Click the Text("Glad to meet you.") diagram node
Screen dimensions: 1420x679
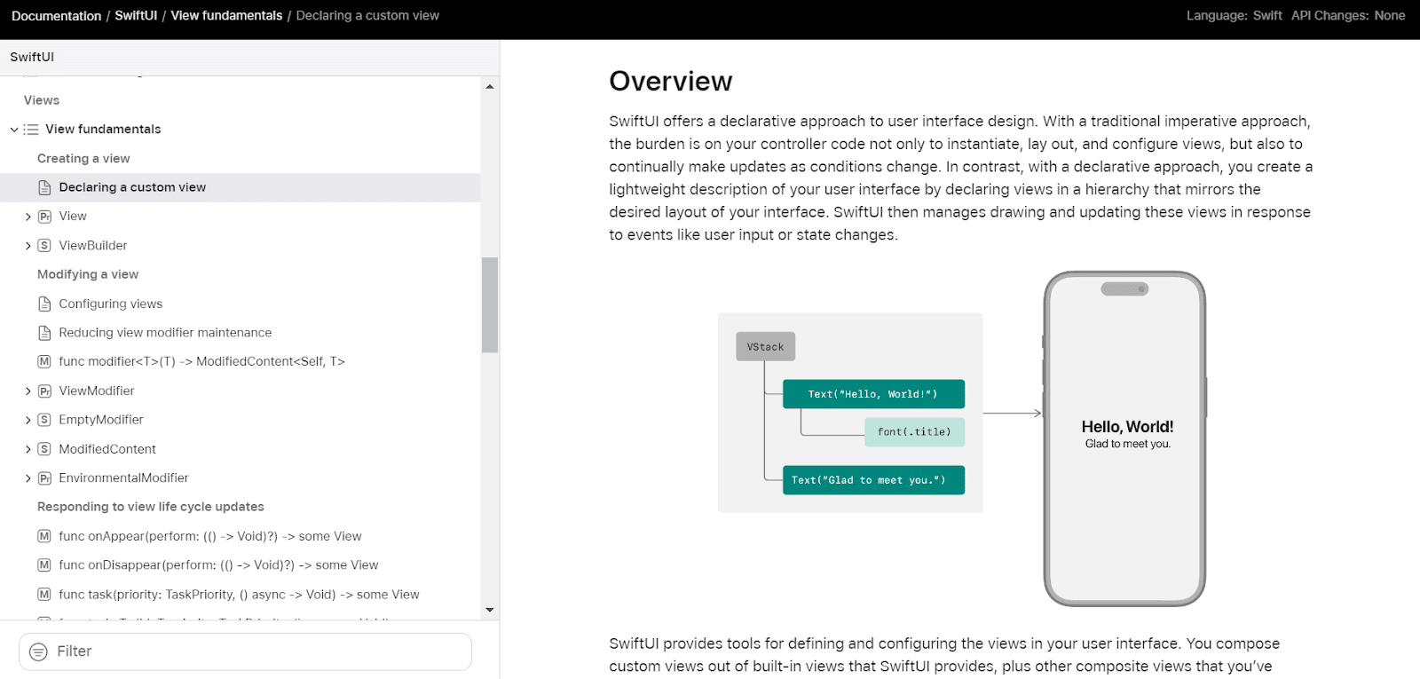click(873, 480)
